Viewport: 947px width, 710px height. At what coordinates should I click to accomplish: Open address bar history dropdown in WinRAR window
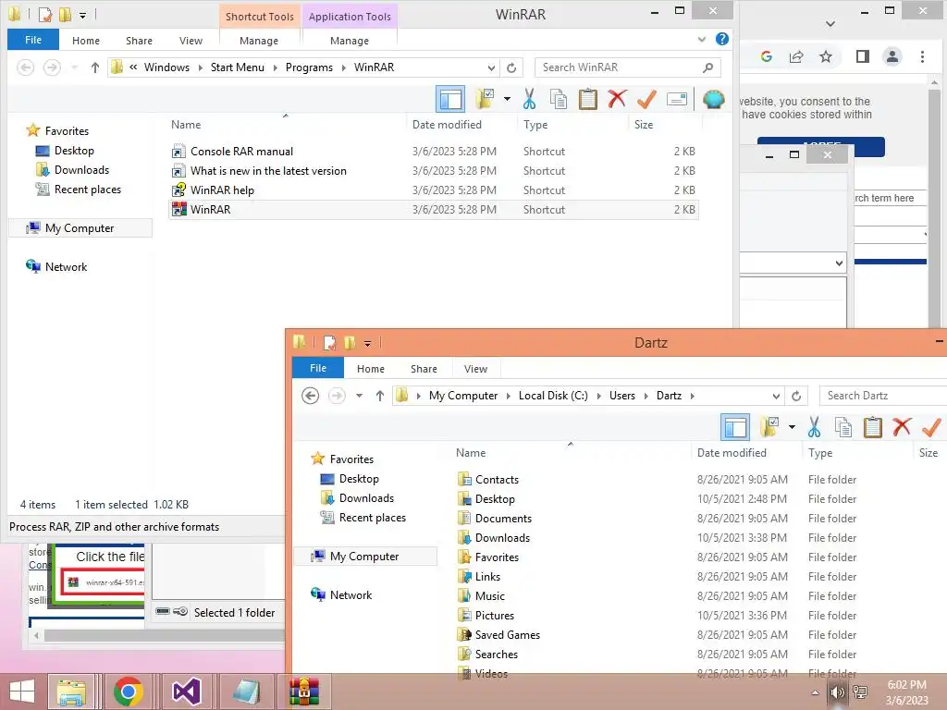[x=492, y=67]
